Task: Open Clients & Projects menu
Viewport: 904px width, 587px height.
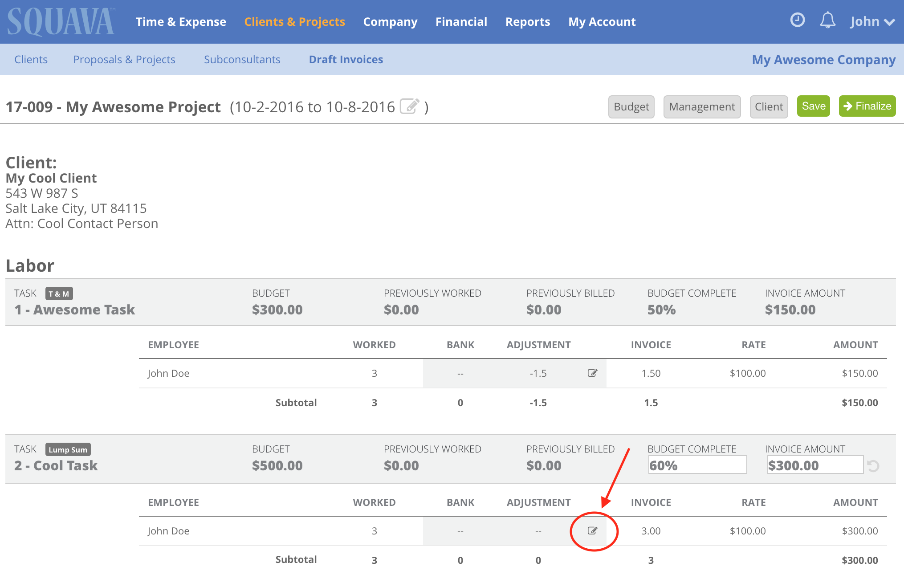Action: tap(294, 22)
